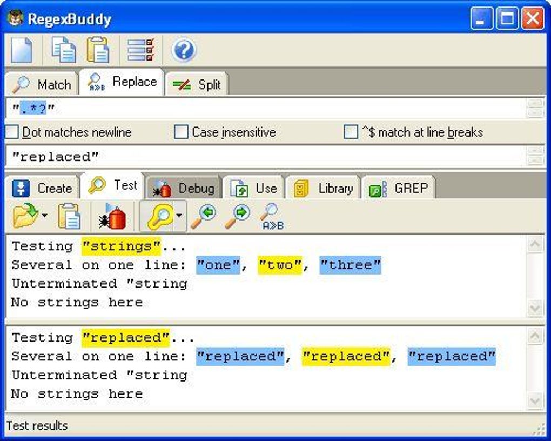The image size is (551, 441).
Task: Click the replacement field scroll down arrow
Action: (535, 161)
